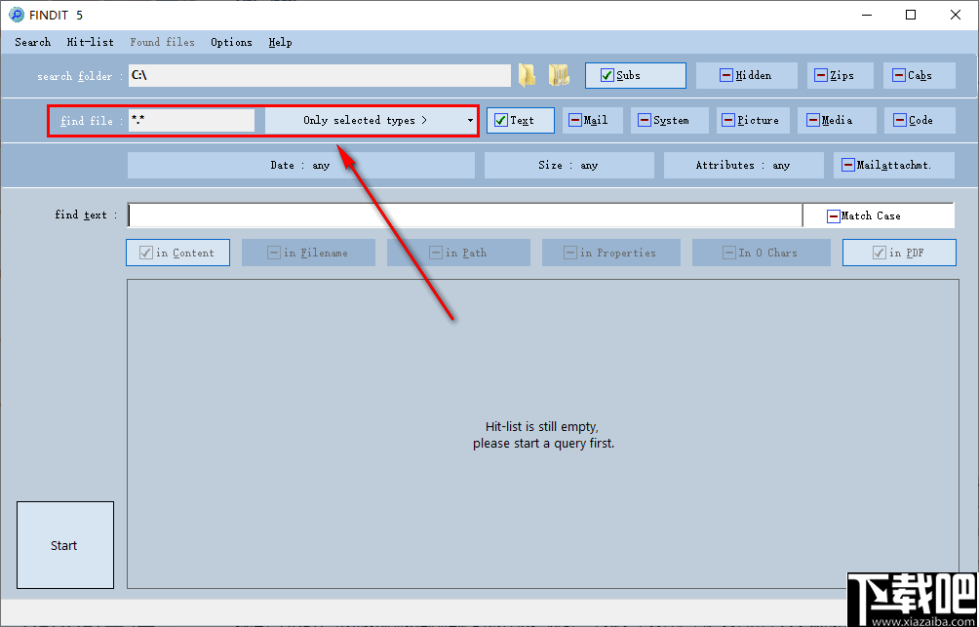
Task: Enable the Media file type
Action: click(x=837, y=121)
